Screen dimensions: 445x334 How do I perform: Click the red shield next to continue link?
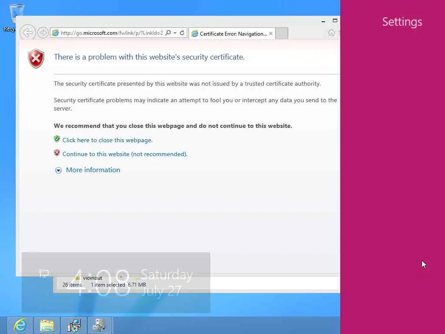click(x=57, y=153)
